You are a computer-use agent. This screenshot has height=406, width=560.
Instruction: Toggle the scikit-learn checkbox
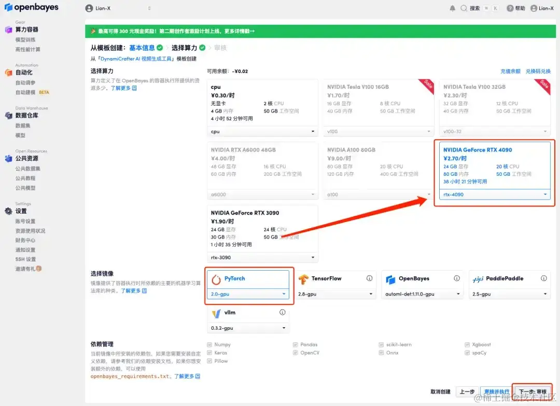coord(382,345)
